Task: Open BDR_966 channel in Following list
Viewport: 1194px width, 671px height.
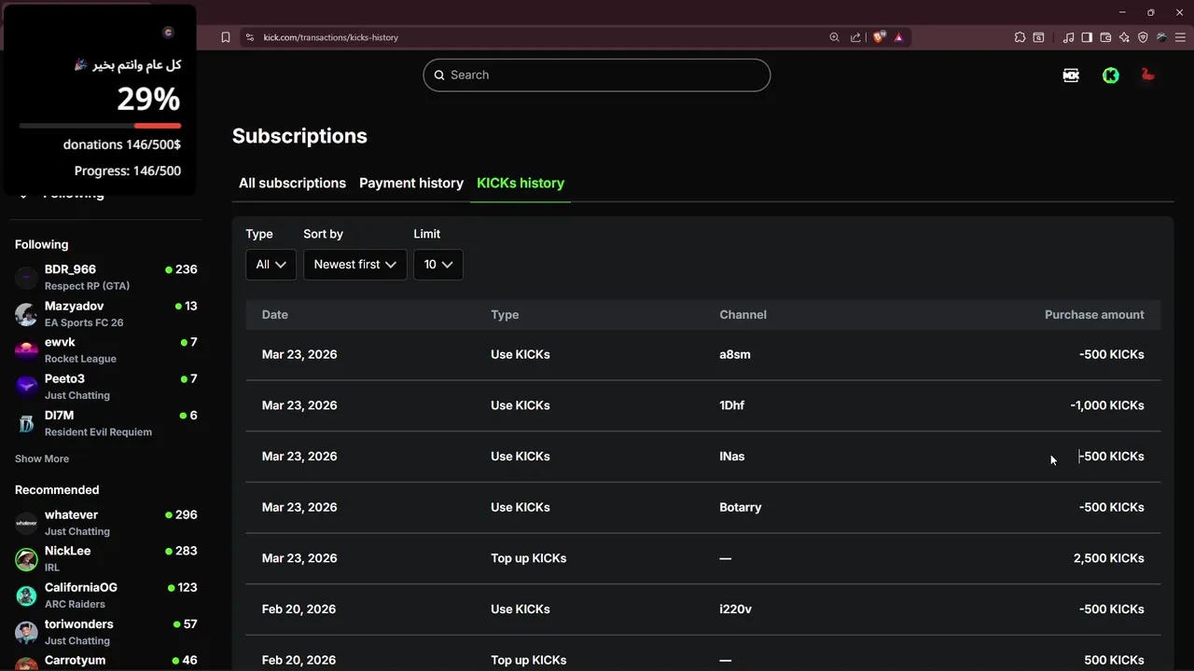Action: tap(70, 269)
